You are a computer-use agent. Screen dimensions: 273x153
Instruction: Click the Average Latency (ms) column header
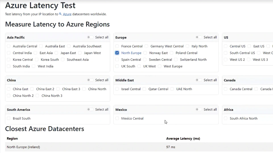pos(183,139)
